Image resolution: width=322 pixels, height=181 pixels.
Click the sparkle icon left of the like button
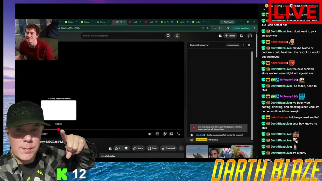tap(110, 149)
